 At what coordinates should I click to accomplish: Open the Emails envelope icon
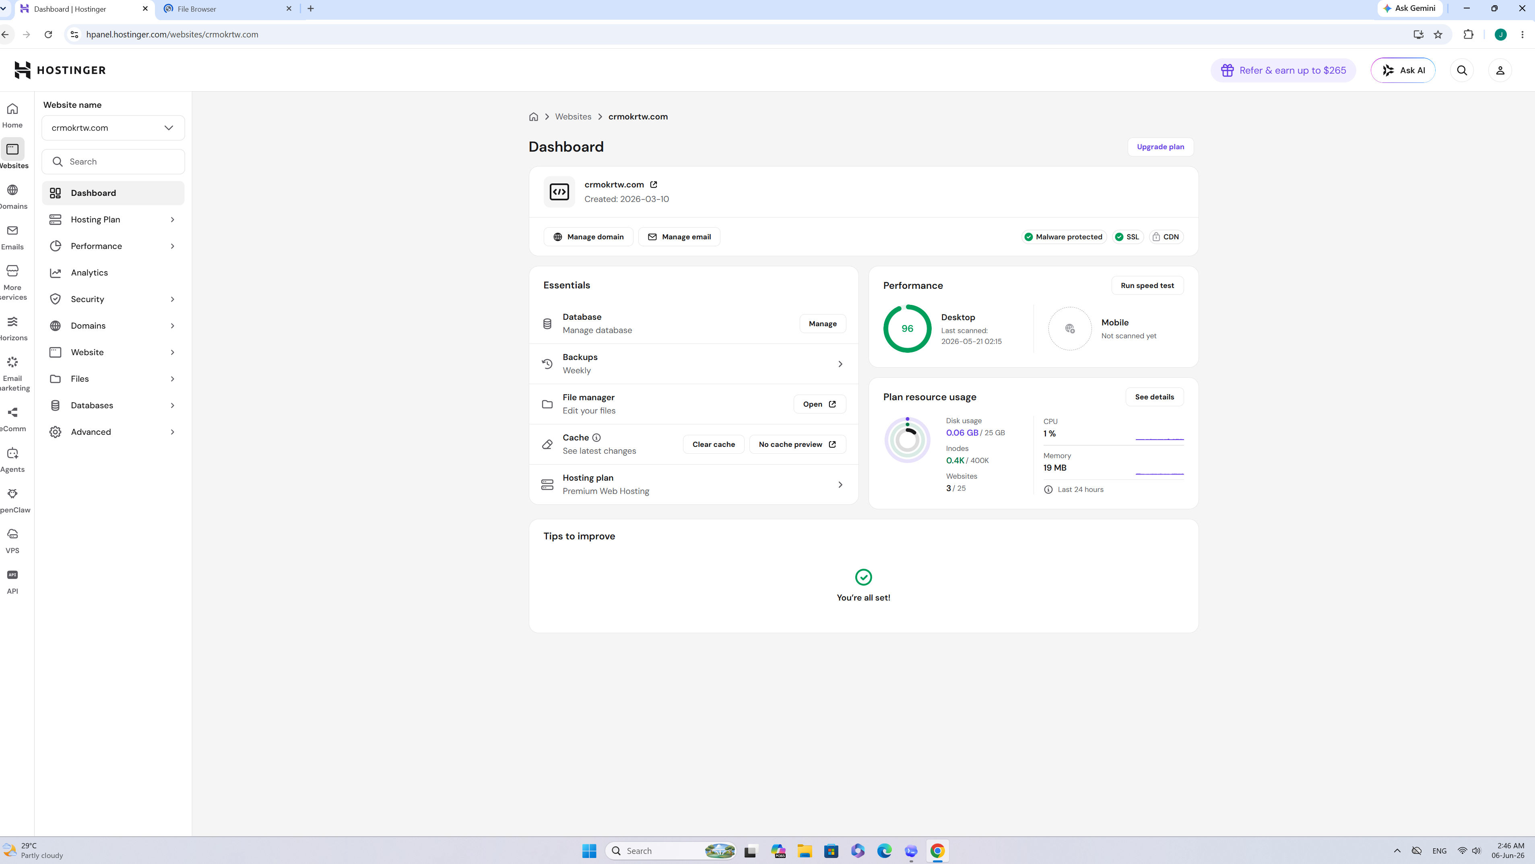[x=12, y=230]
